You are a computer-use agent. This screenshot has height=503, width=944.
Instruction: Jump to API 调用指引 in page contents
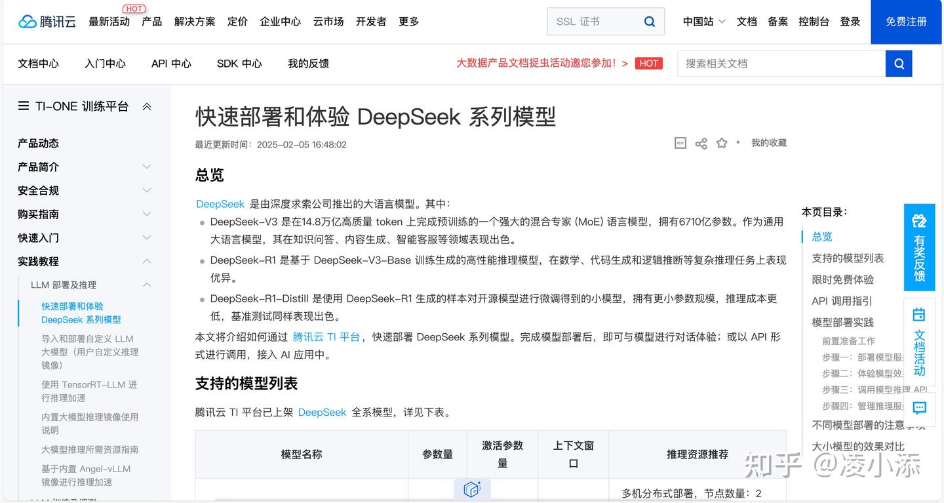842,301
